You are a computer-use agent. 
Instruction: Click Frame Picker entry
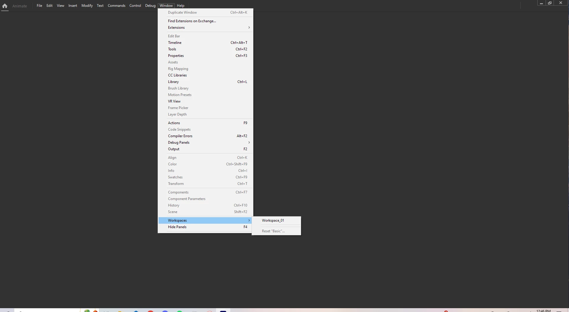[x=205, y=108]
